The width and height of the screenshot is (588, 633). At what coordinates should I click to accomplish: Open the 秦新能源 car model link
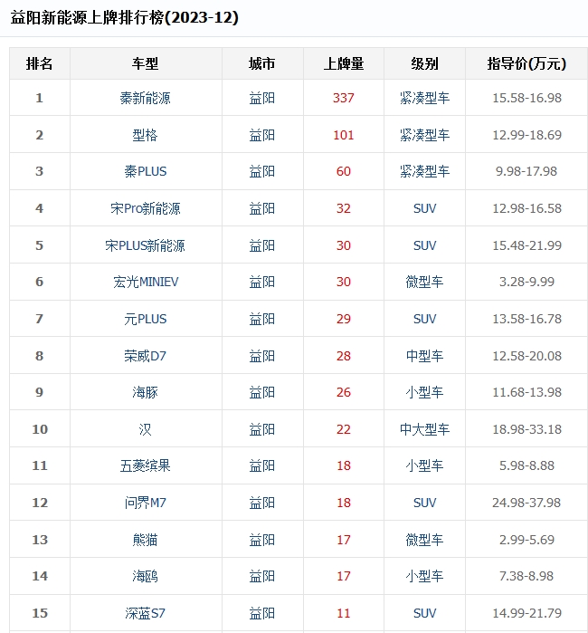[145, 98]
